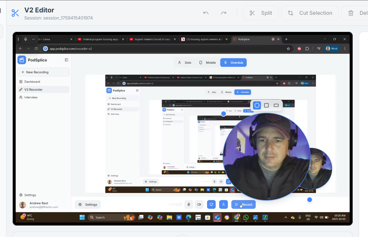
Task: Select the Split tool in the editor toolbar
Action: (x=261, y=13)
